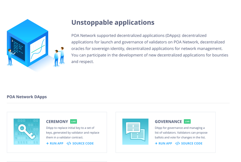Select the GOVERNANCE card title
The height and width of the screenshot is (162, 241).
pyautogui.click(x=168, y=122)
